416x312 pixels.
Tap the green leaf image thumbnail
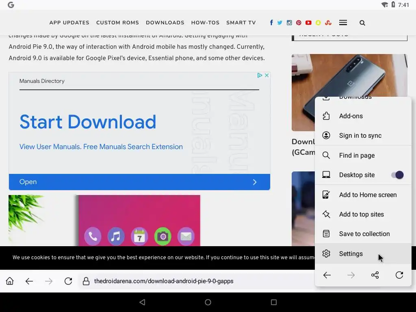tap(26, 219)
